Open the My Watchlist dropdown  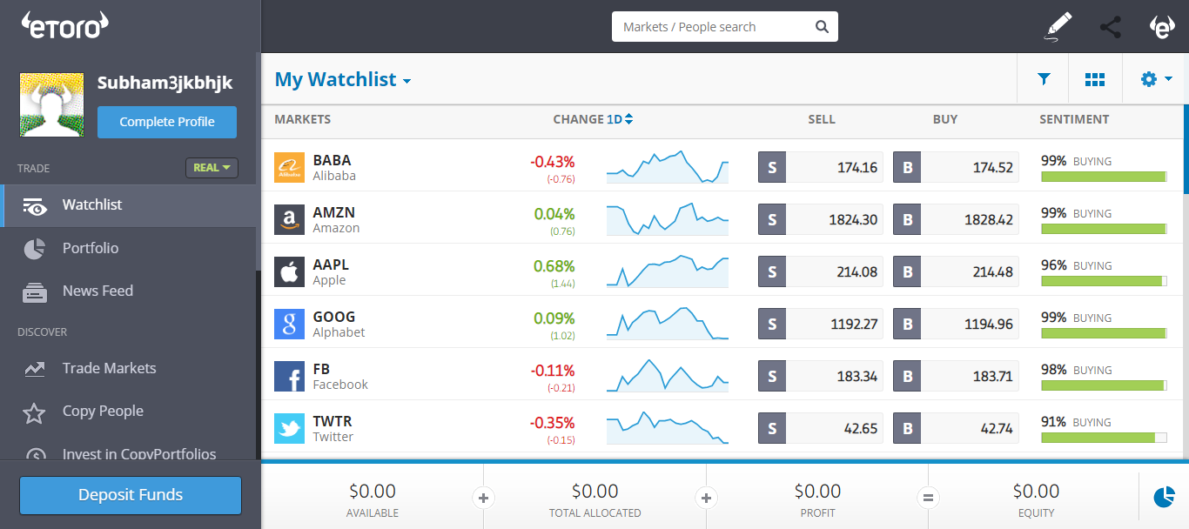[343, 79]
